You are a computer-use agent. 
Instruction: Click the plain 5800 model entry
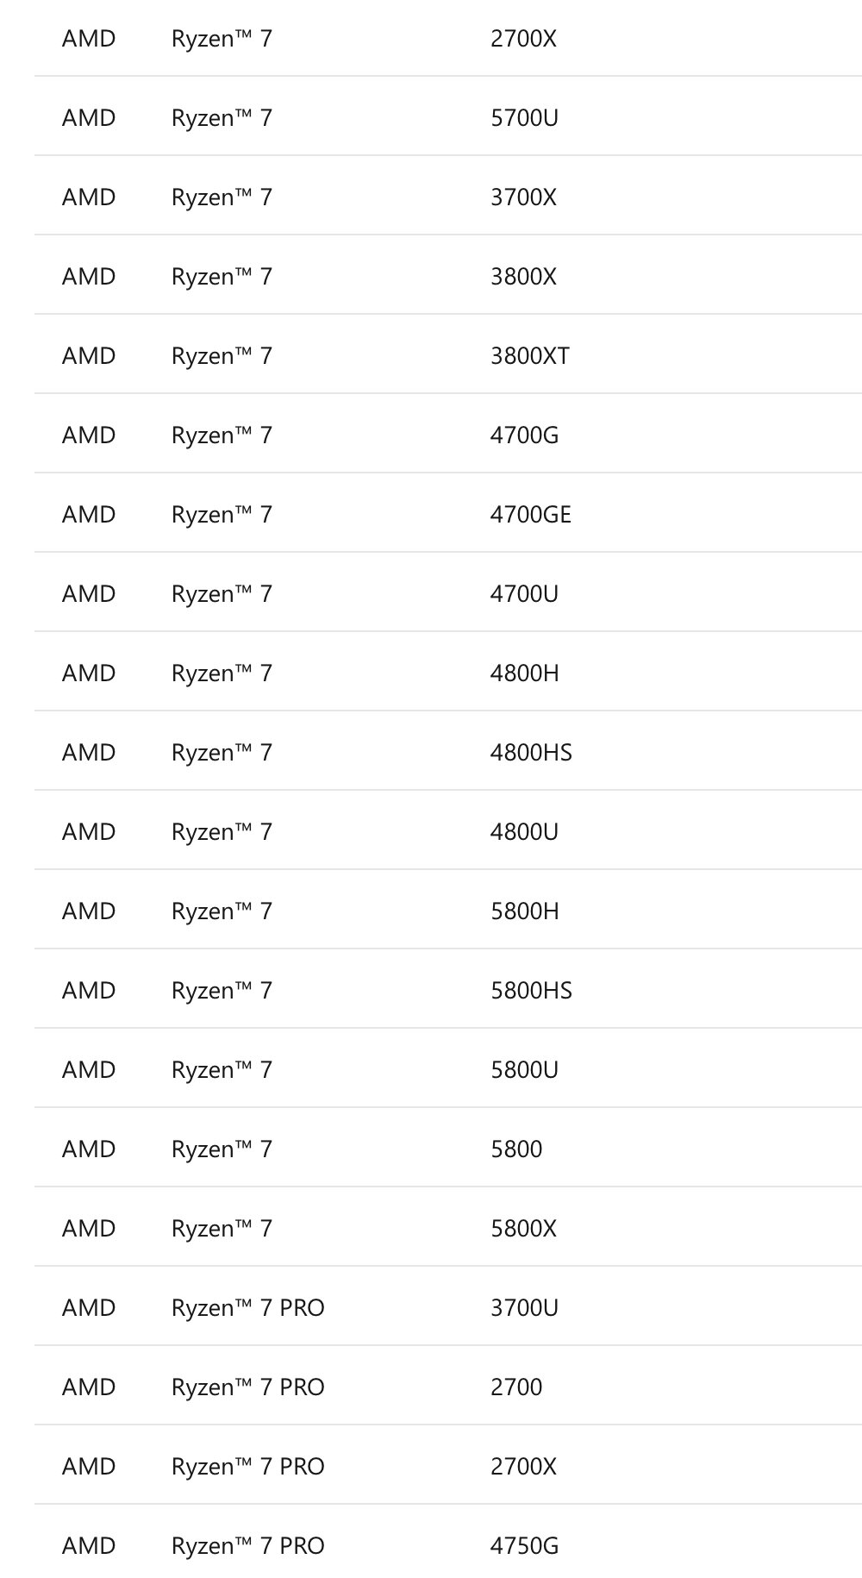point(516,1149)
